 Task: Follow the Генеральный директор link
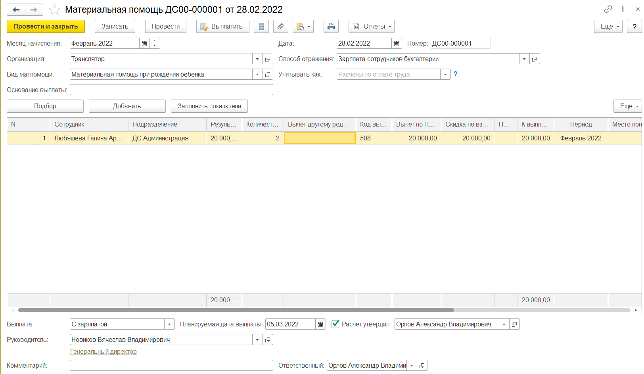click(x=103, y=352)
